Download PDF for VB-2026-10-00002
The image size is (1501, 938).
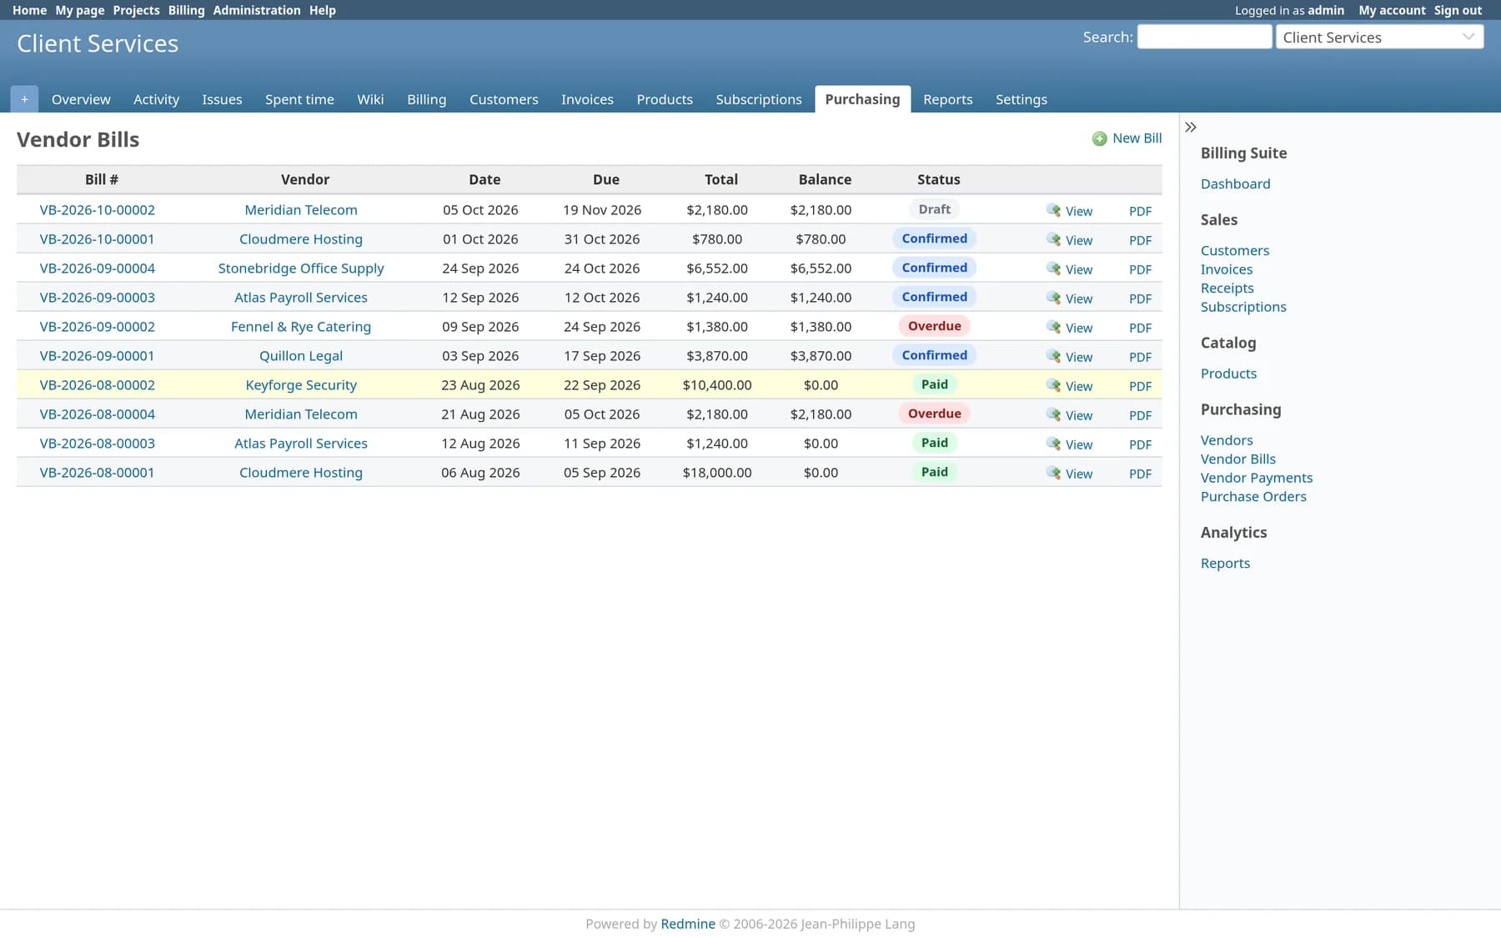click(1140, 211)
